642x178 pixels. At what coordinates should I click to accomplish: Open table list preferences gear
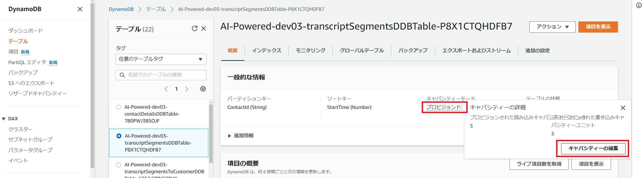[203, 89]
